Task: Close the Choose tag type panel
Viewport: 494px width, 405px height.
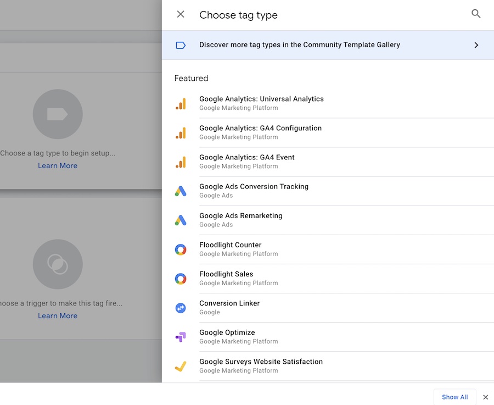Action: 181,14
